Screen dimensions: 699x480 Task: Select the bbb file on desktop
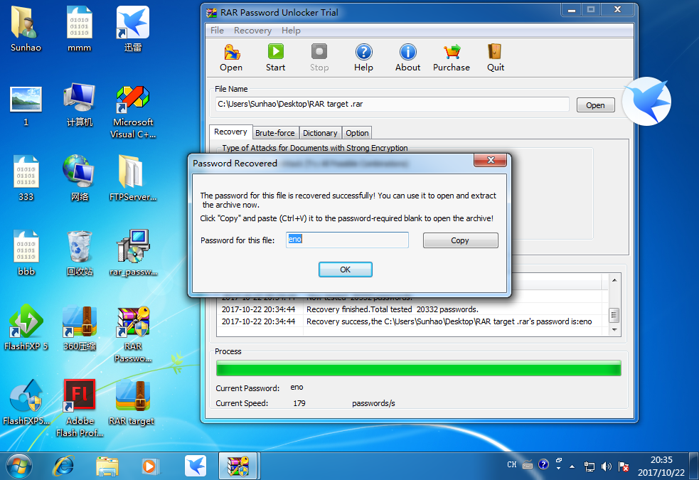click(26, 253)
